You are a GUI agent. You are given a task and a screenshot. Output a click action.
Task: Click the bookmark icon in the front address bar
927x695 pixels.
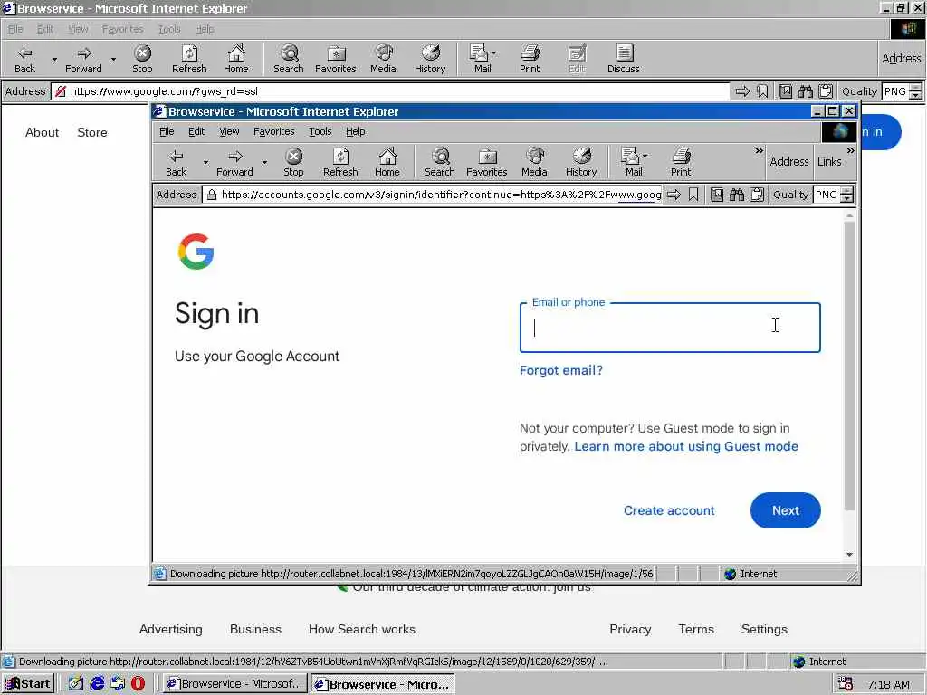[693, 195]
